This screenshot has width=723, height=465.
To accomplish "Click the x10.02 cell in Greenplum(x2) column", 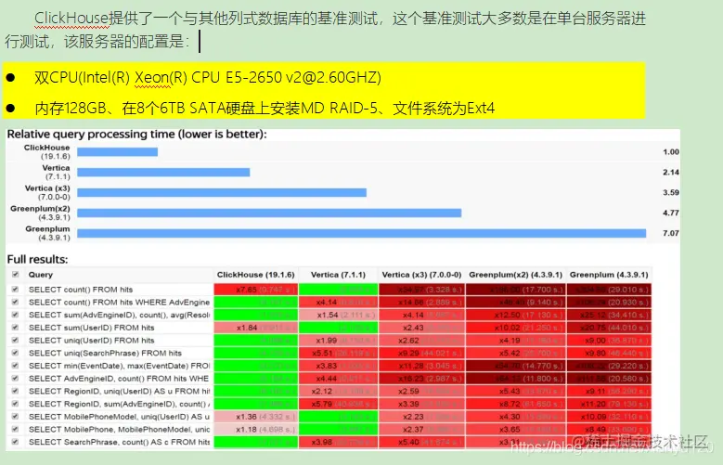I will point(515,328).
